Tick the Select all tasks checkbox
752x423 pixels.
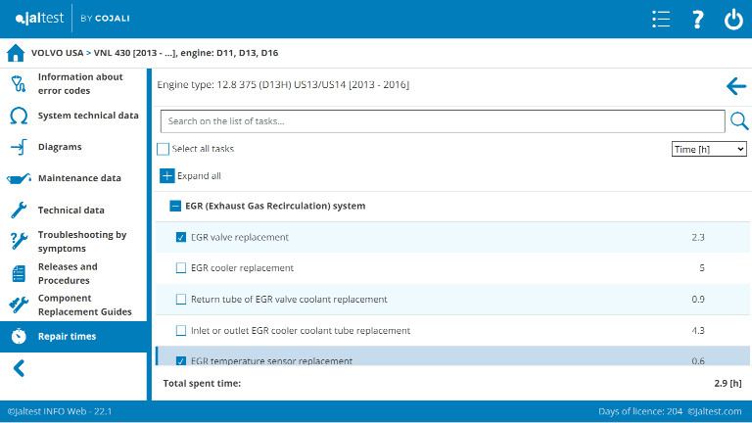(x=164, y=149)
